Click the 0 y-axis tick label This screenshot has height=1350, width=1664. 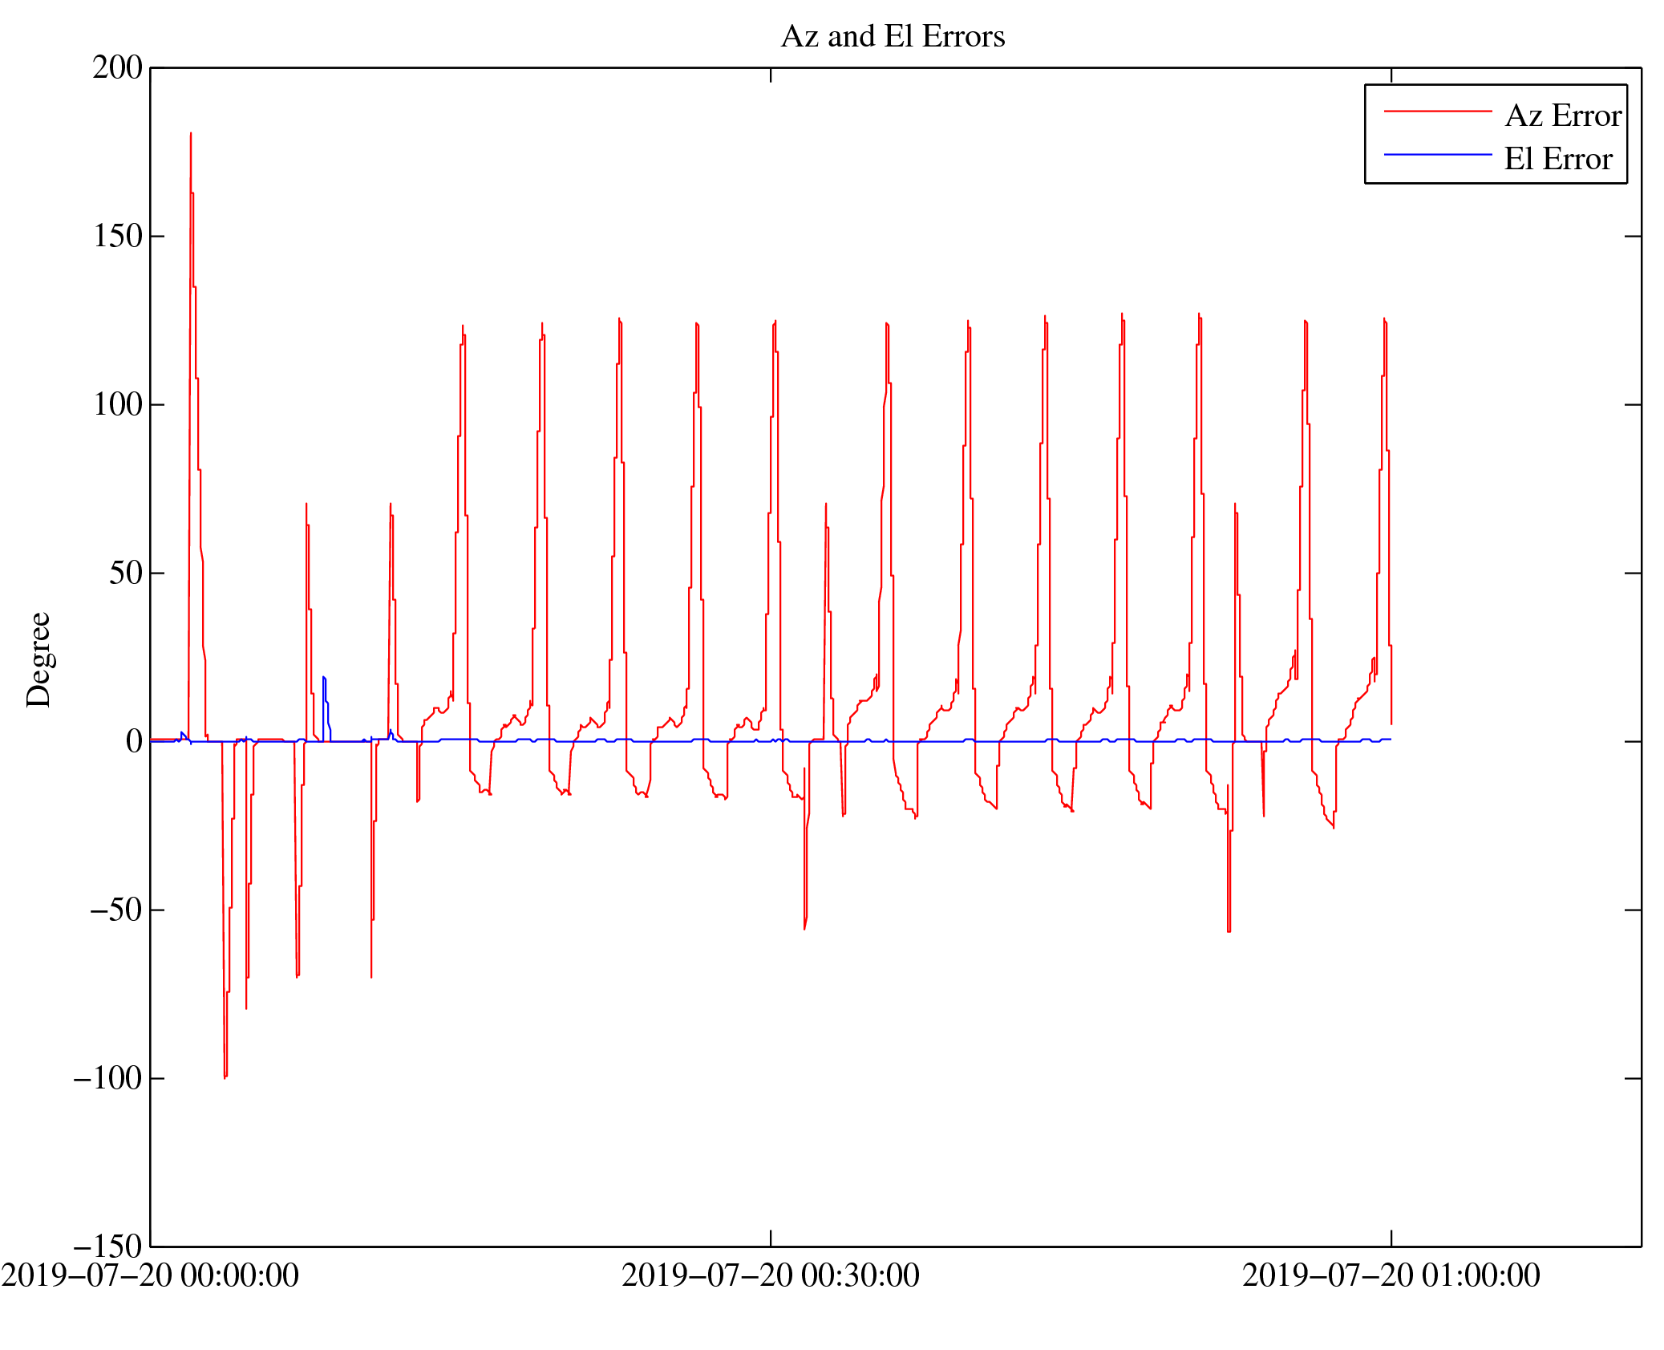pos(134,741)
